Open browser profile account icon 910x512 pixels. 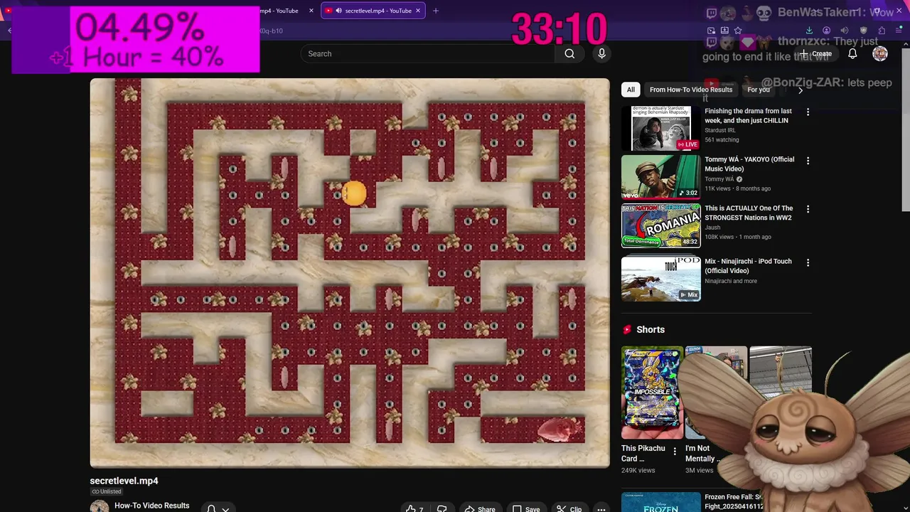pos(826,31)
